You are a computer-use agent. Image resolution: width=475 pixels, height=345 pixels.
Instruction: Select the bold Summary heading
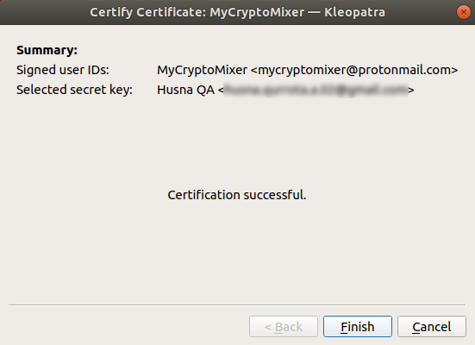click(x=47, y=50)
